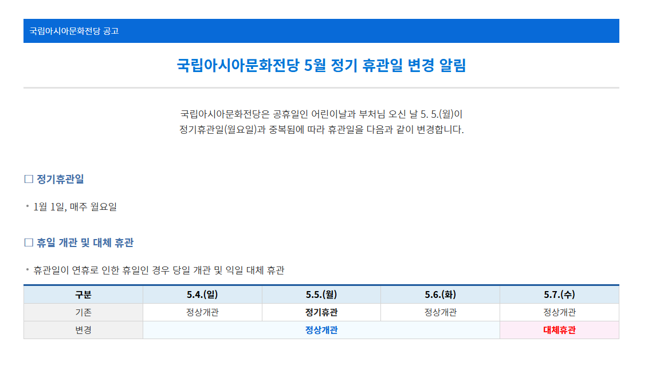Viewport: 648px width, 382px height.
Task: Click the '국립아시아문화전당 공고' banner text
Action: pos(74,31)
